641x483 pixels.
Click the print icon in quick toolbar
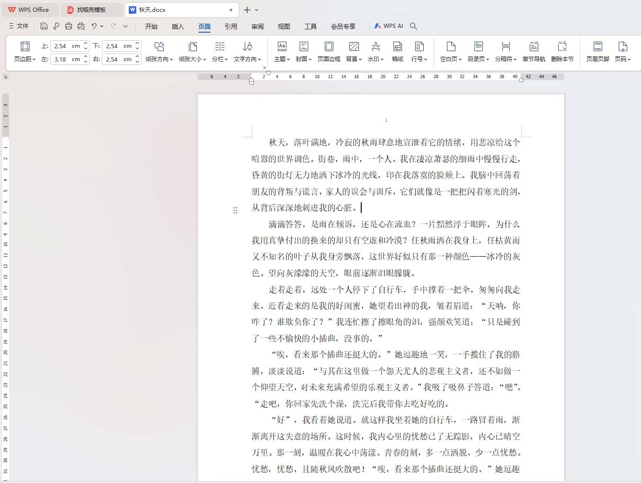click(69, 26)
